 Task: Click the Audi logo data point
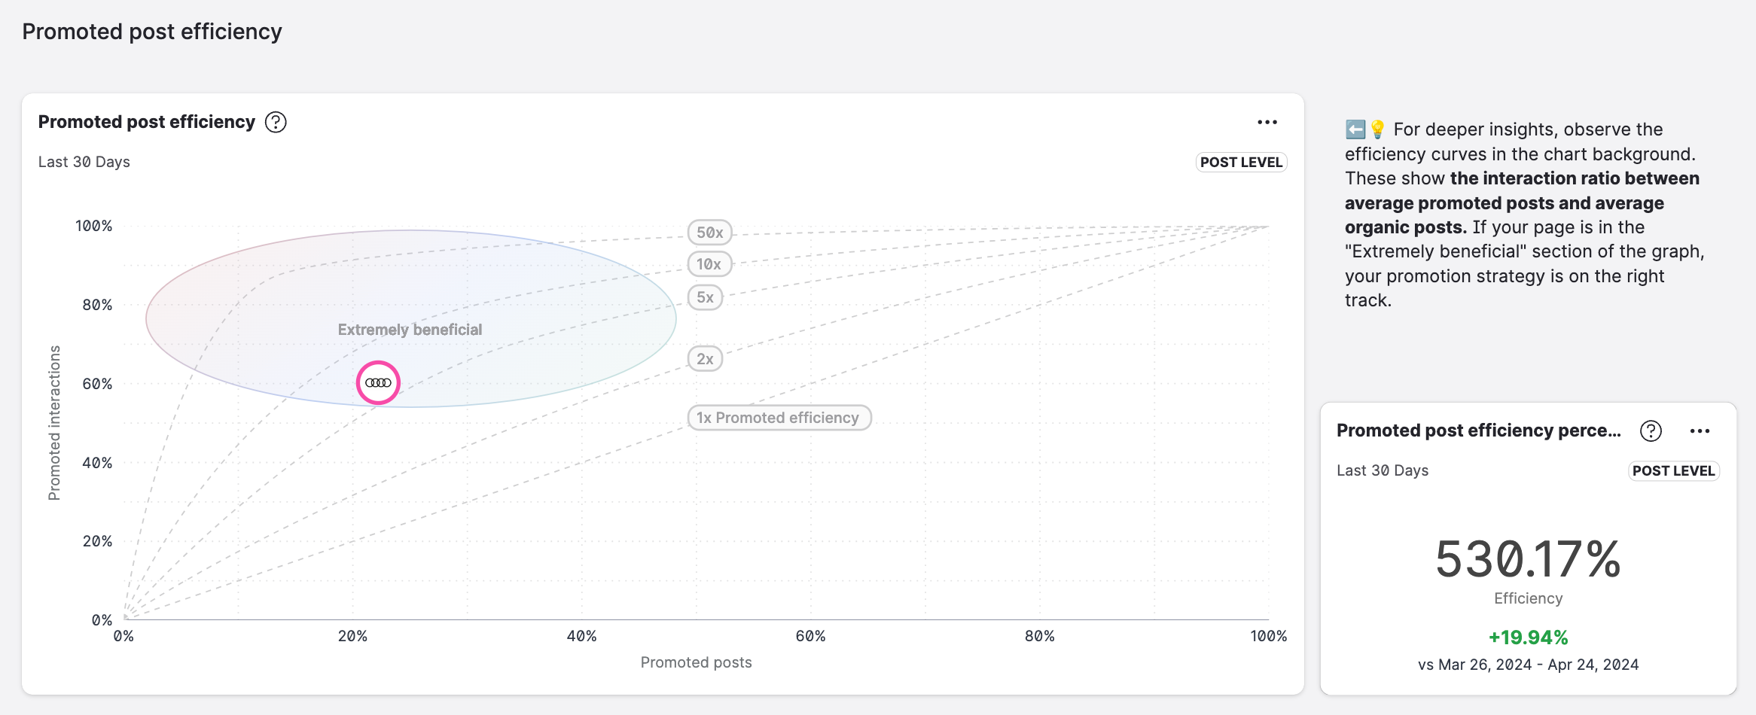[378, 383]
